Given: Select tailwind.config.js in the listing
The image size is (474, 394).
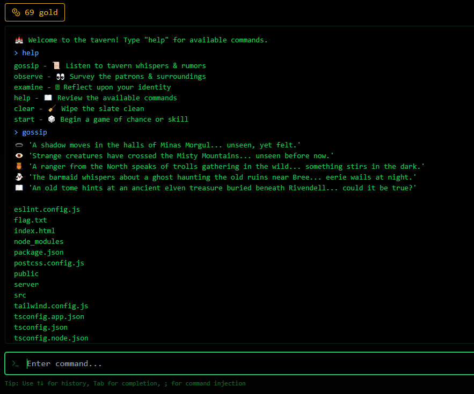Looking at the screenshot, I should (51, 306).
